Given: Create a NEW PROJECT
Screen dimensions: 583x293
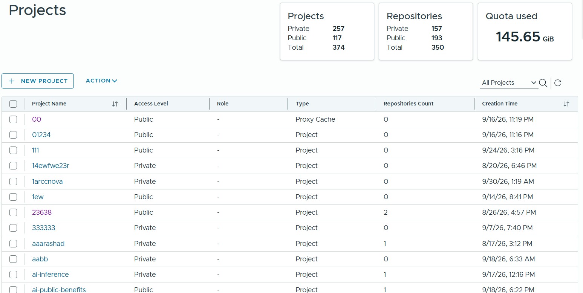Looking at the screenshot, I should 38,81.
